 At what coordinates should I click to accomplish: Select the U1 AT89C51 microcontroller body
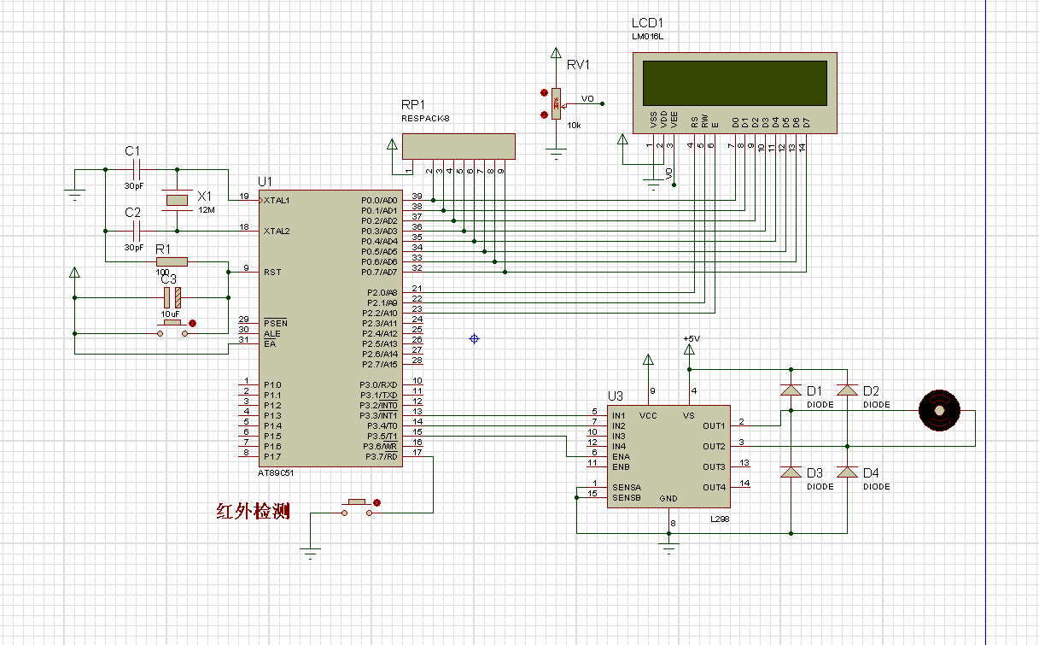(330, 328)
